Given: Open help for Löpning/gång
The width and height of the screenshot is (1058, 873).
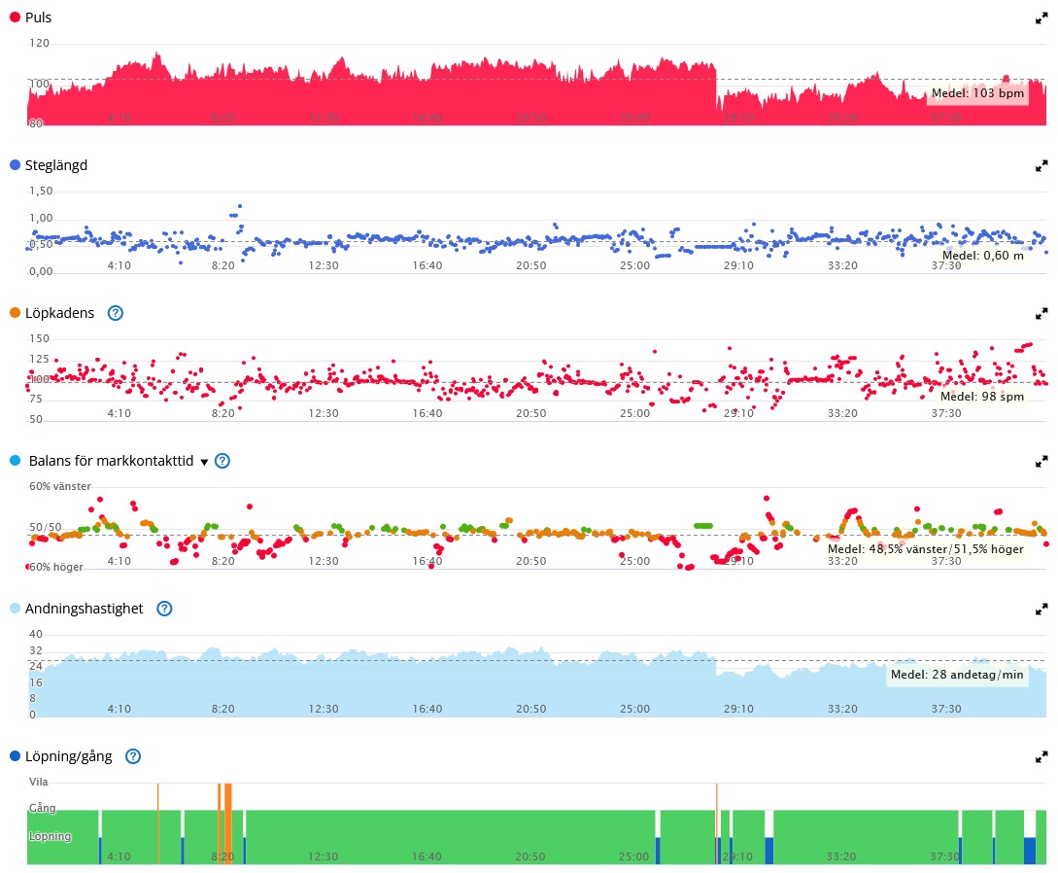Looking at the screenshot, I should coord(133,757).
